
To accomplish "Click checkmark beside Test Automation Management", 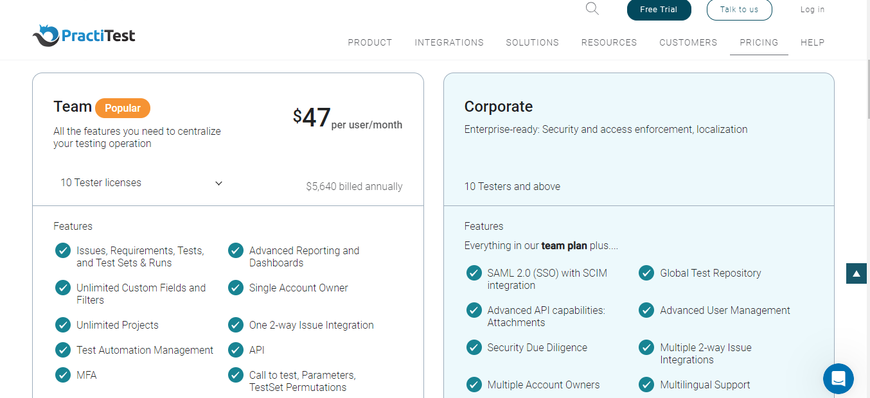I will [63, 350].
